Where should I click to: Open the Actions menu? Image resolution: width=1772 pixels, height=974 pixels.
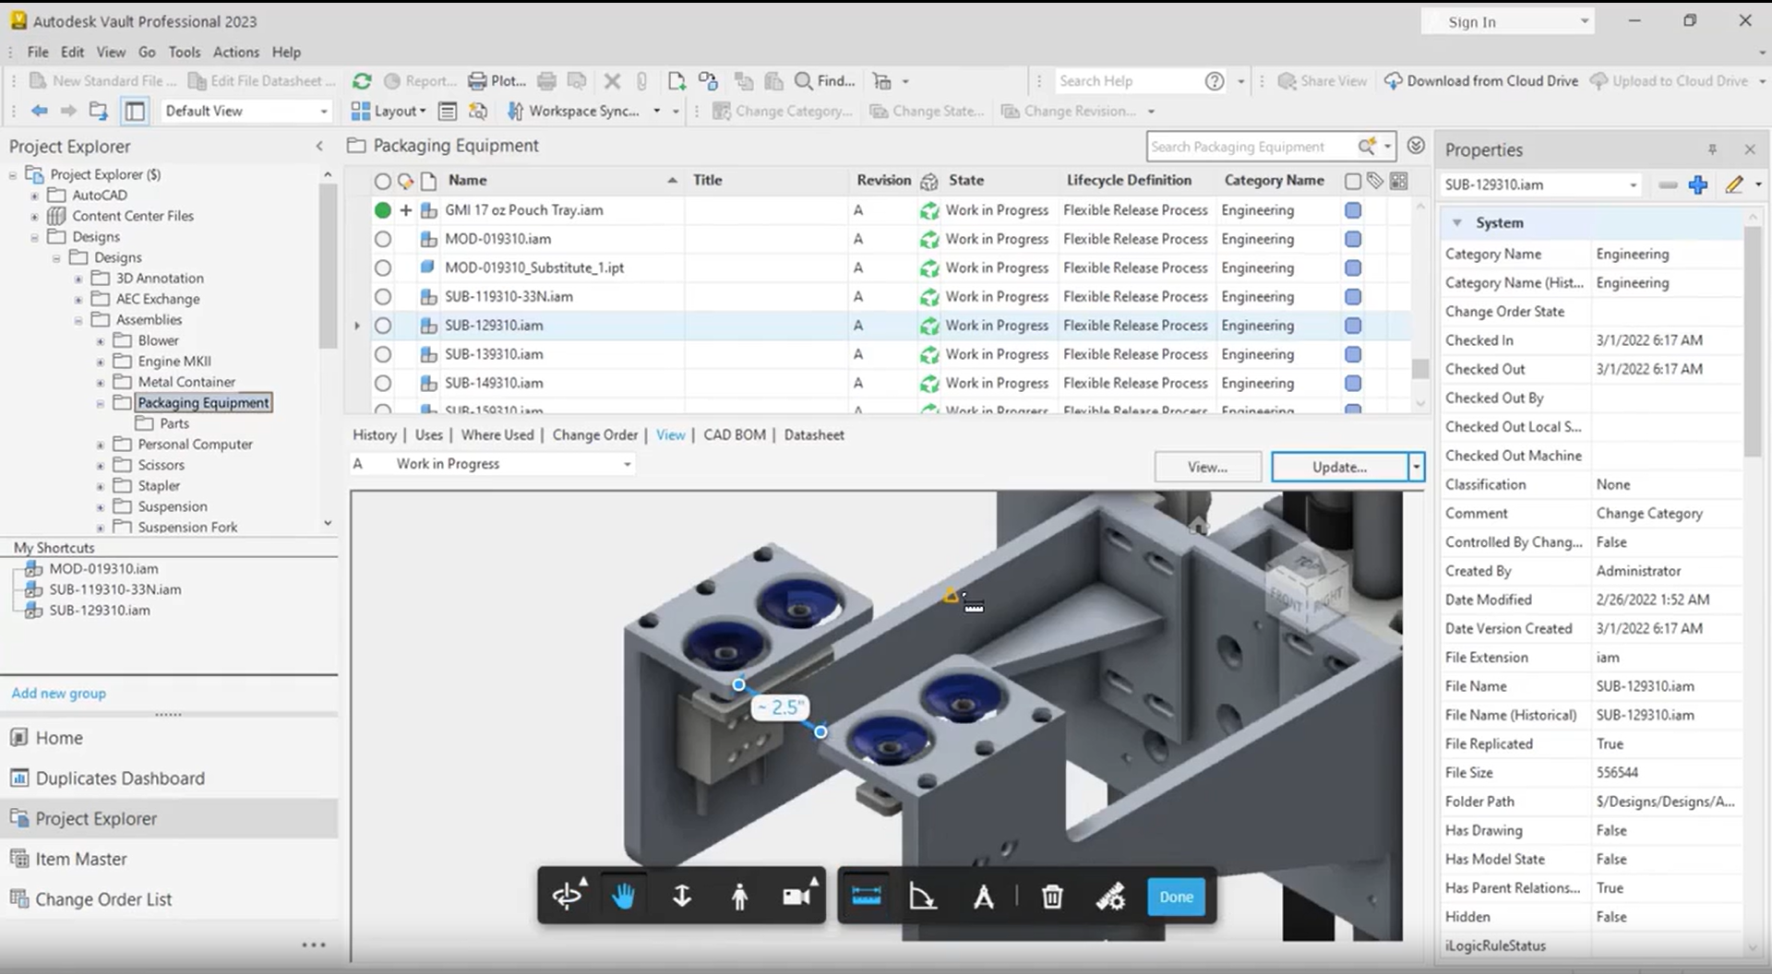coord(235,53)
